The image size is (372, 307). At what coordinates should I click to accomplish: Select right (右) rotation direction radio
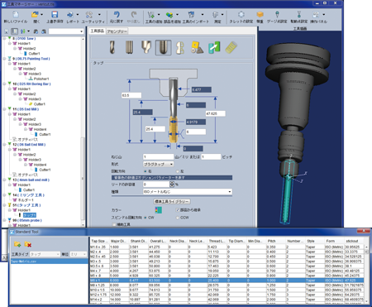click(145, 171)
